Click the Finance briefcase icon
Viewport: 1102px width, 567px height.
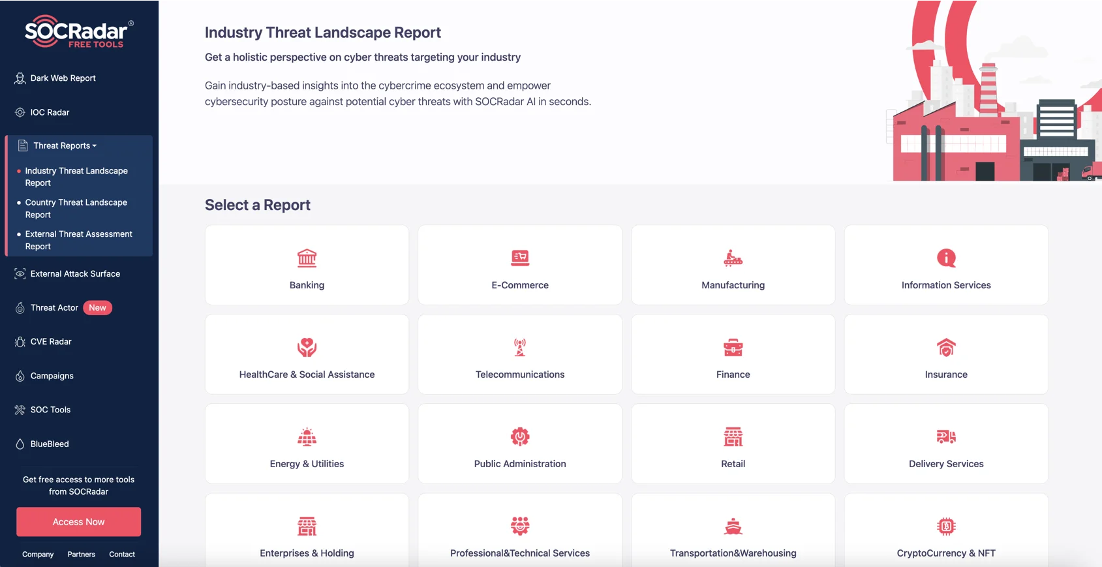point(733,348)
